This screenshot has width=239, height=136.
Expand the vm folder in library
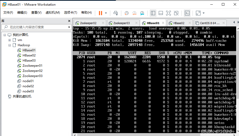(9, 40)
